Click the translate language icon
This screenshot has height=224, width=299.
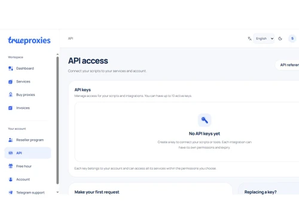pos(249,39)
